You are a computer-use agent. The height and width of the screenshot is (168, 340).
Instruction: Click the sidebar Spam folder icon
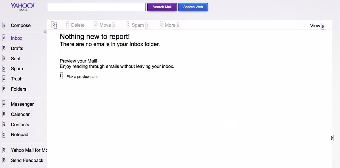[x=4, y=69]
